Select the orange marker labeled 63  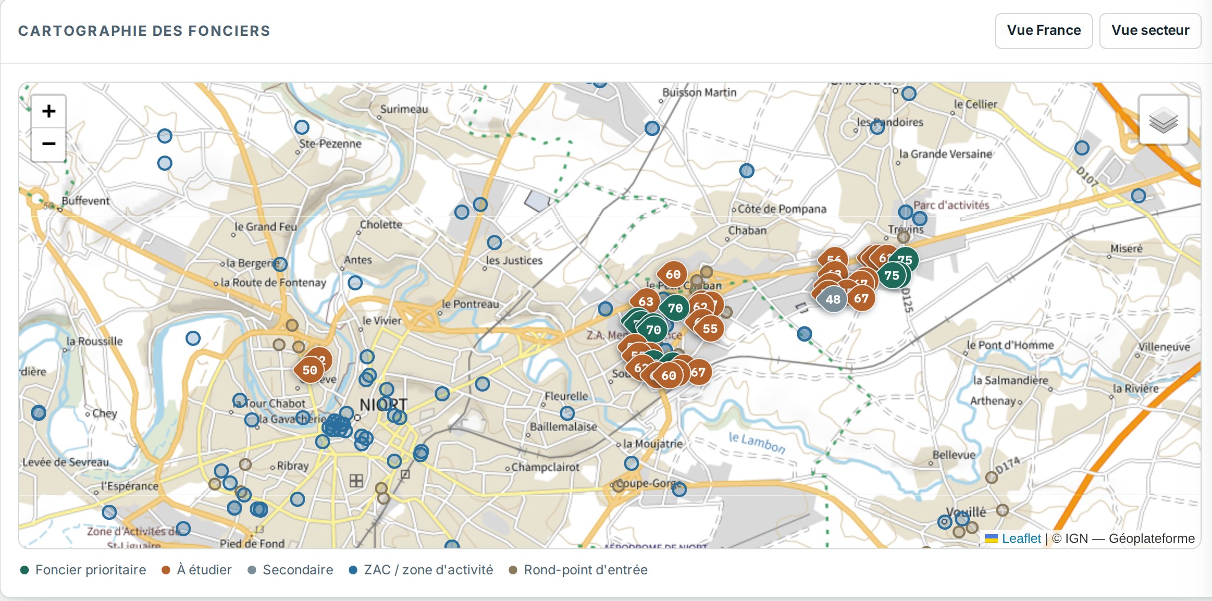[646, 301]
